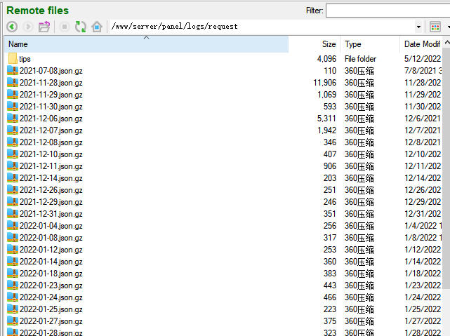Sort files by the Size column
This screenshot has width=450, height=336.
click(x=328, y=44)
